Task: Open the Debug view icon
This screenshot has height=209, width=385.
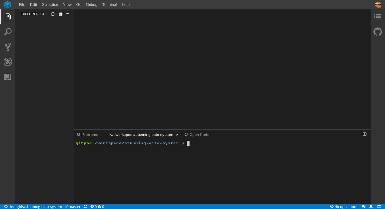Action: [x=8, y=62]
